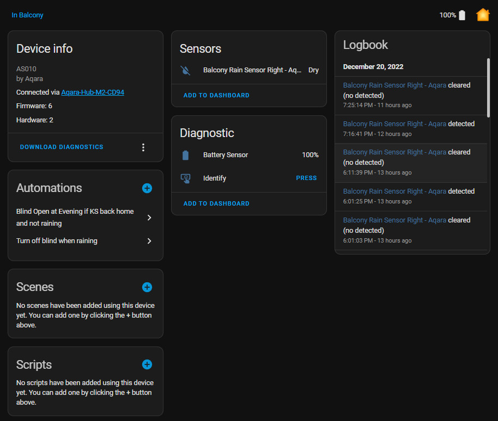Image resolution: width=498 pixels, height=421 pixels.
Task: Open the 'In Balcony' area link
Action: tap(27, 15)
